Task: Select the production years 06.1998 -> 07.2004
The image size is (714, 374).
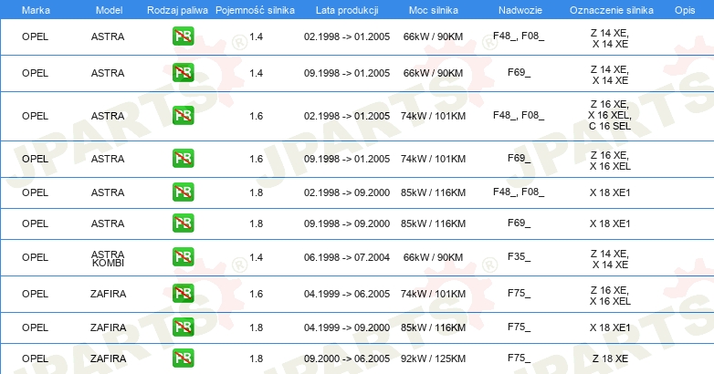Action: (x=347, y=257)
